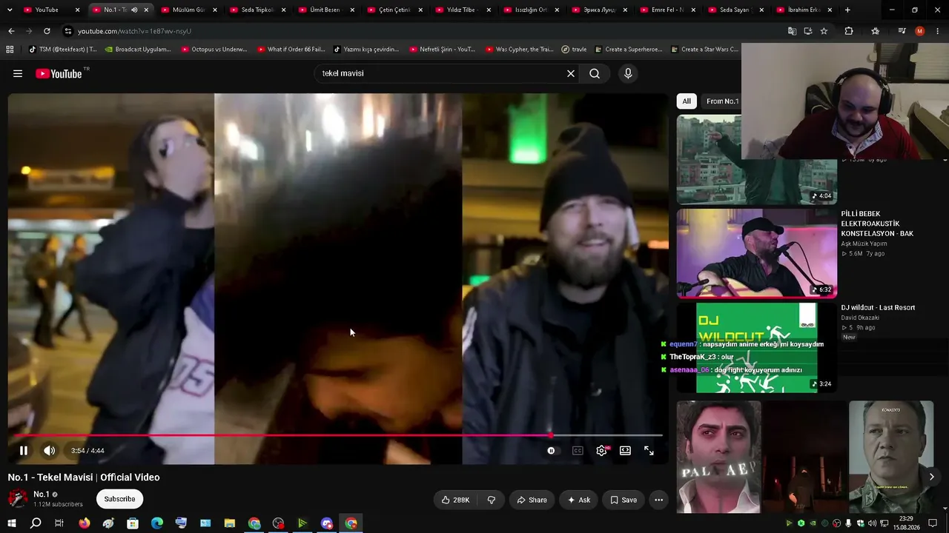Open the Create a Superhero... bookmark

(629, 50)
